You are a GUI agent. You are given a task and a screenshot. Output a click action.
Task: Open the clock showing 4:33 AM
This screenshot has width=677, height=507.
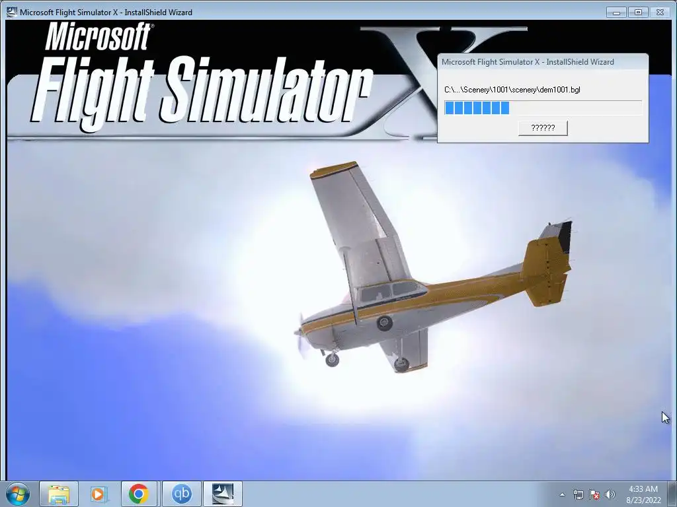point(643,494)
